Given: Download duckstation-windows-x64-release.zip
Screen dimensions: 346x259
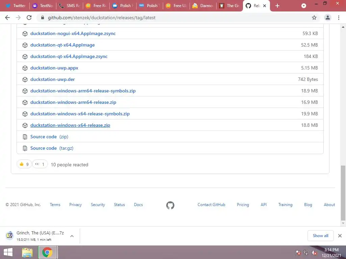Looking at the screenshot, I should click(x=70, y=125).
